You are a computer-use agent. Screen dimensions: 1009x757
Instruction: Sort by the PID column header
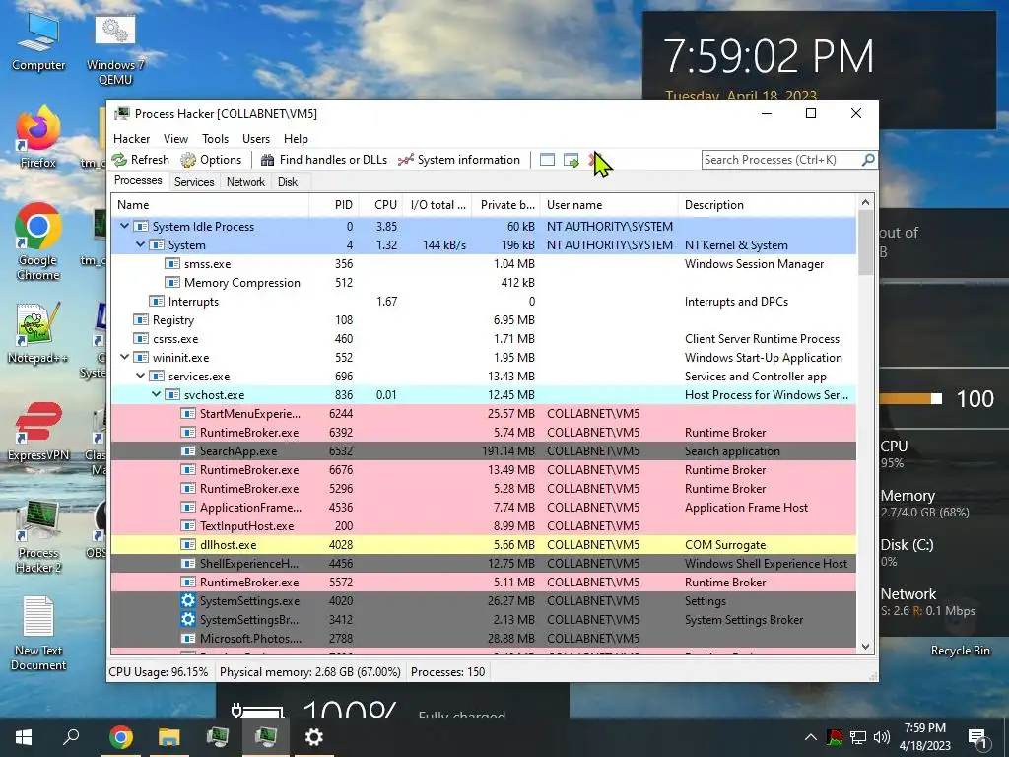tap(334, 205)
